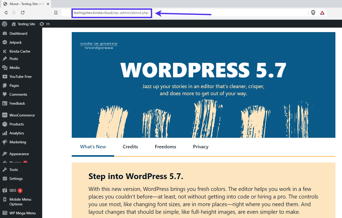Reload the page with refresh button
The image size is (342, 218).
[x=23, y=13]
